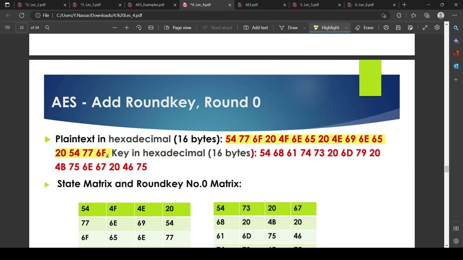Viewport: 463px width, 260px height.
Task: Click the roundkey matrix cell '46'
Action: click(298, 236)
